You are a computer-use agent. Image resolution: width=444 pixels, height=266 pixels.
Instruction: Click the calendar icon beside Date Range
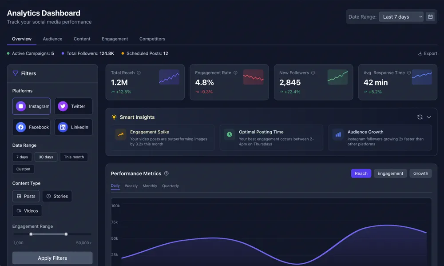pos(430,17)
